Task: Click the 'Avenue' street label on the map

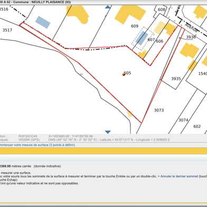Action: [191, 28]
